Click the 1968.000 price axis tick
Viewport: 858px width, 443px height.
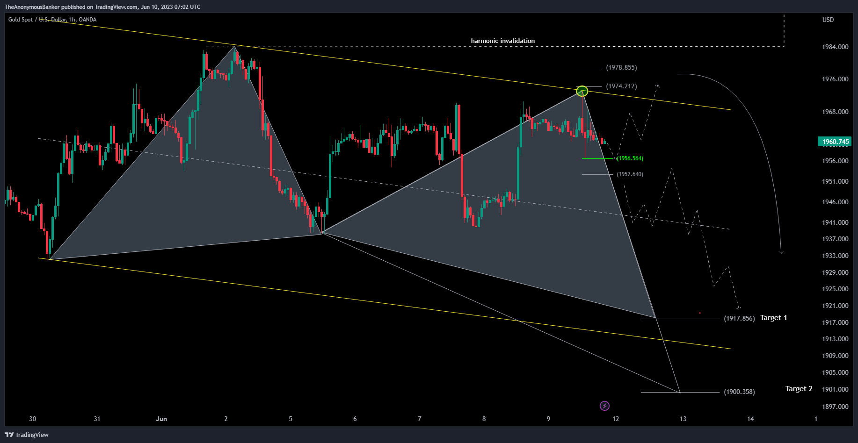[x=835, y=112]
